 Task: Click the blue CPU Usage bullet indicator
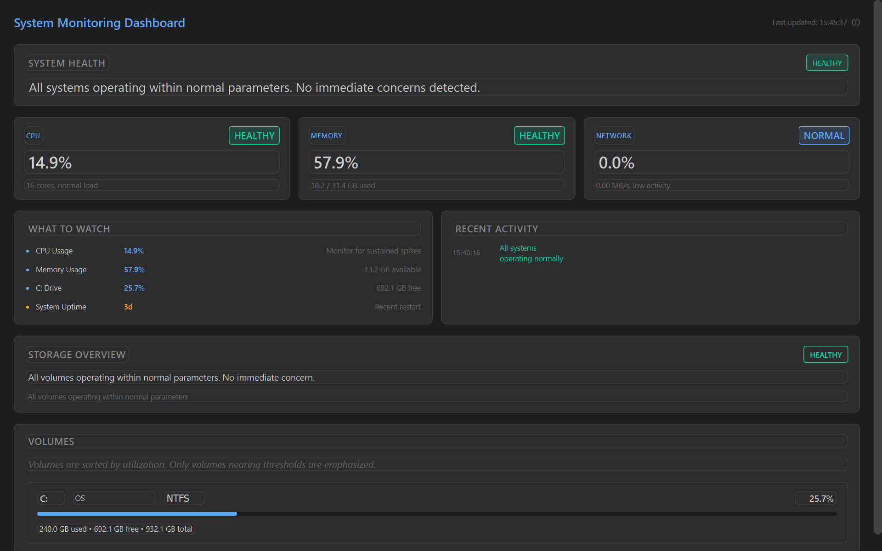pos(27,251)
